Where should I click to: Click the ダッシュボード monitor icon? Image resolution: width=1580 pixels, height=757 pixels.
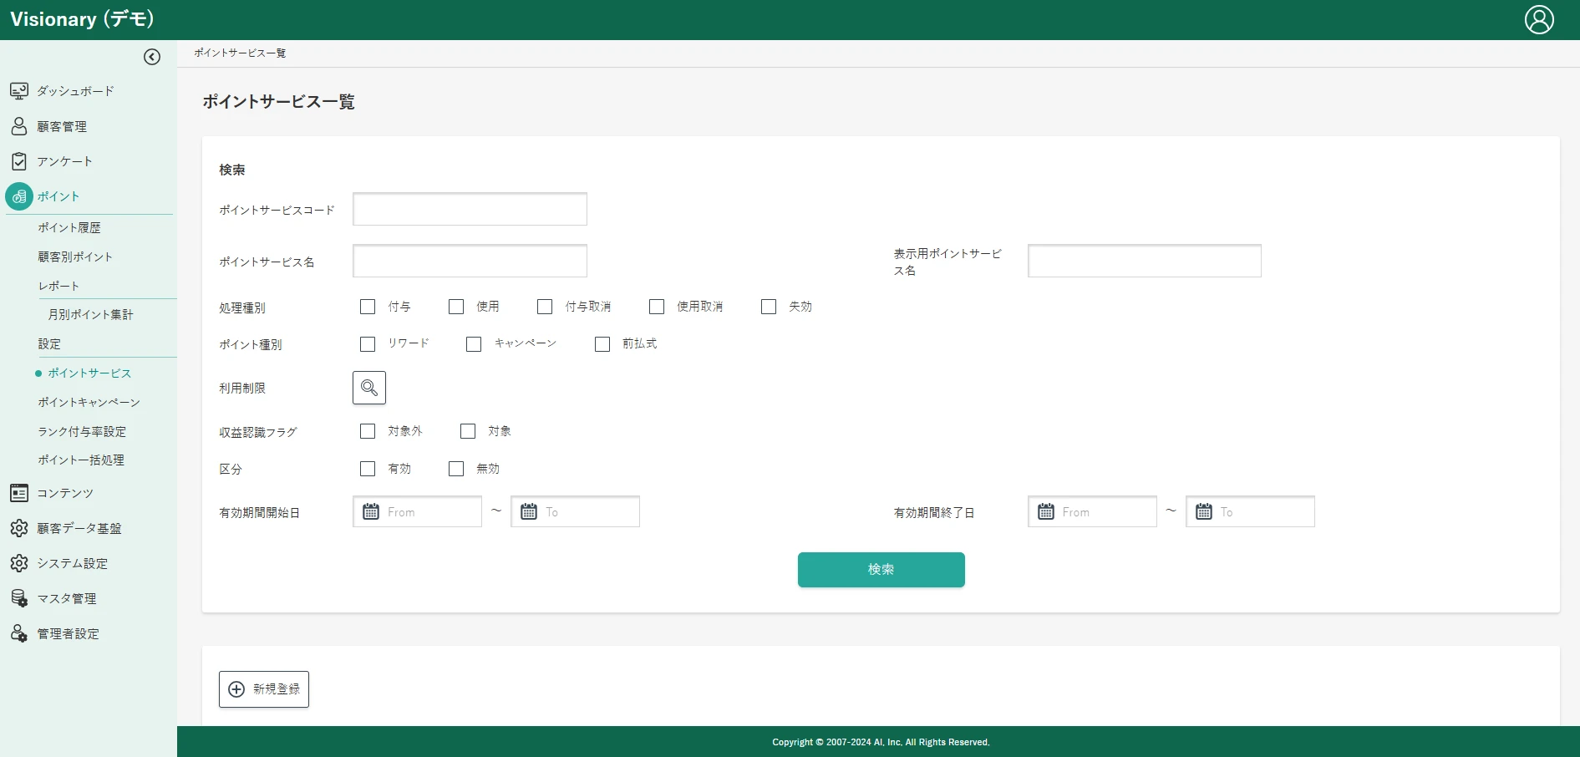pyautogui.click(x=19, y=90)
